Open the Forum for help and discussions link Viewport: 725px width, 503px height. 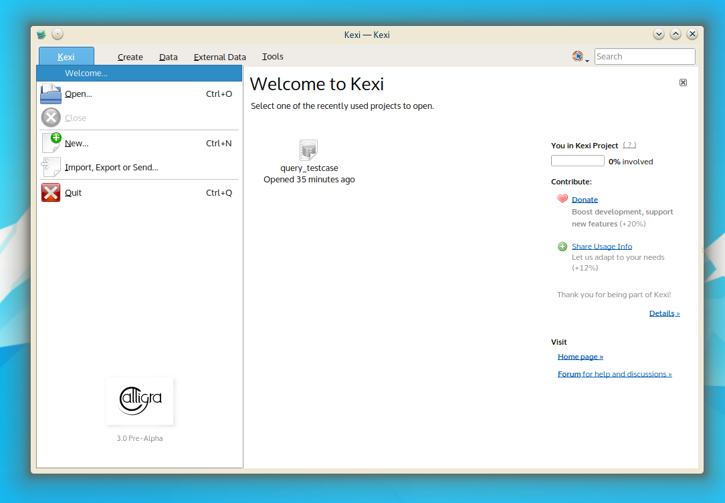tap(614, 374)
